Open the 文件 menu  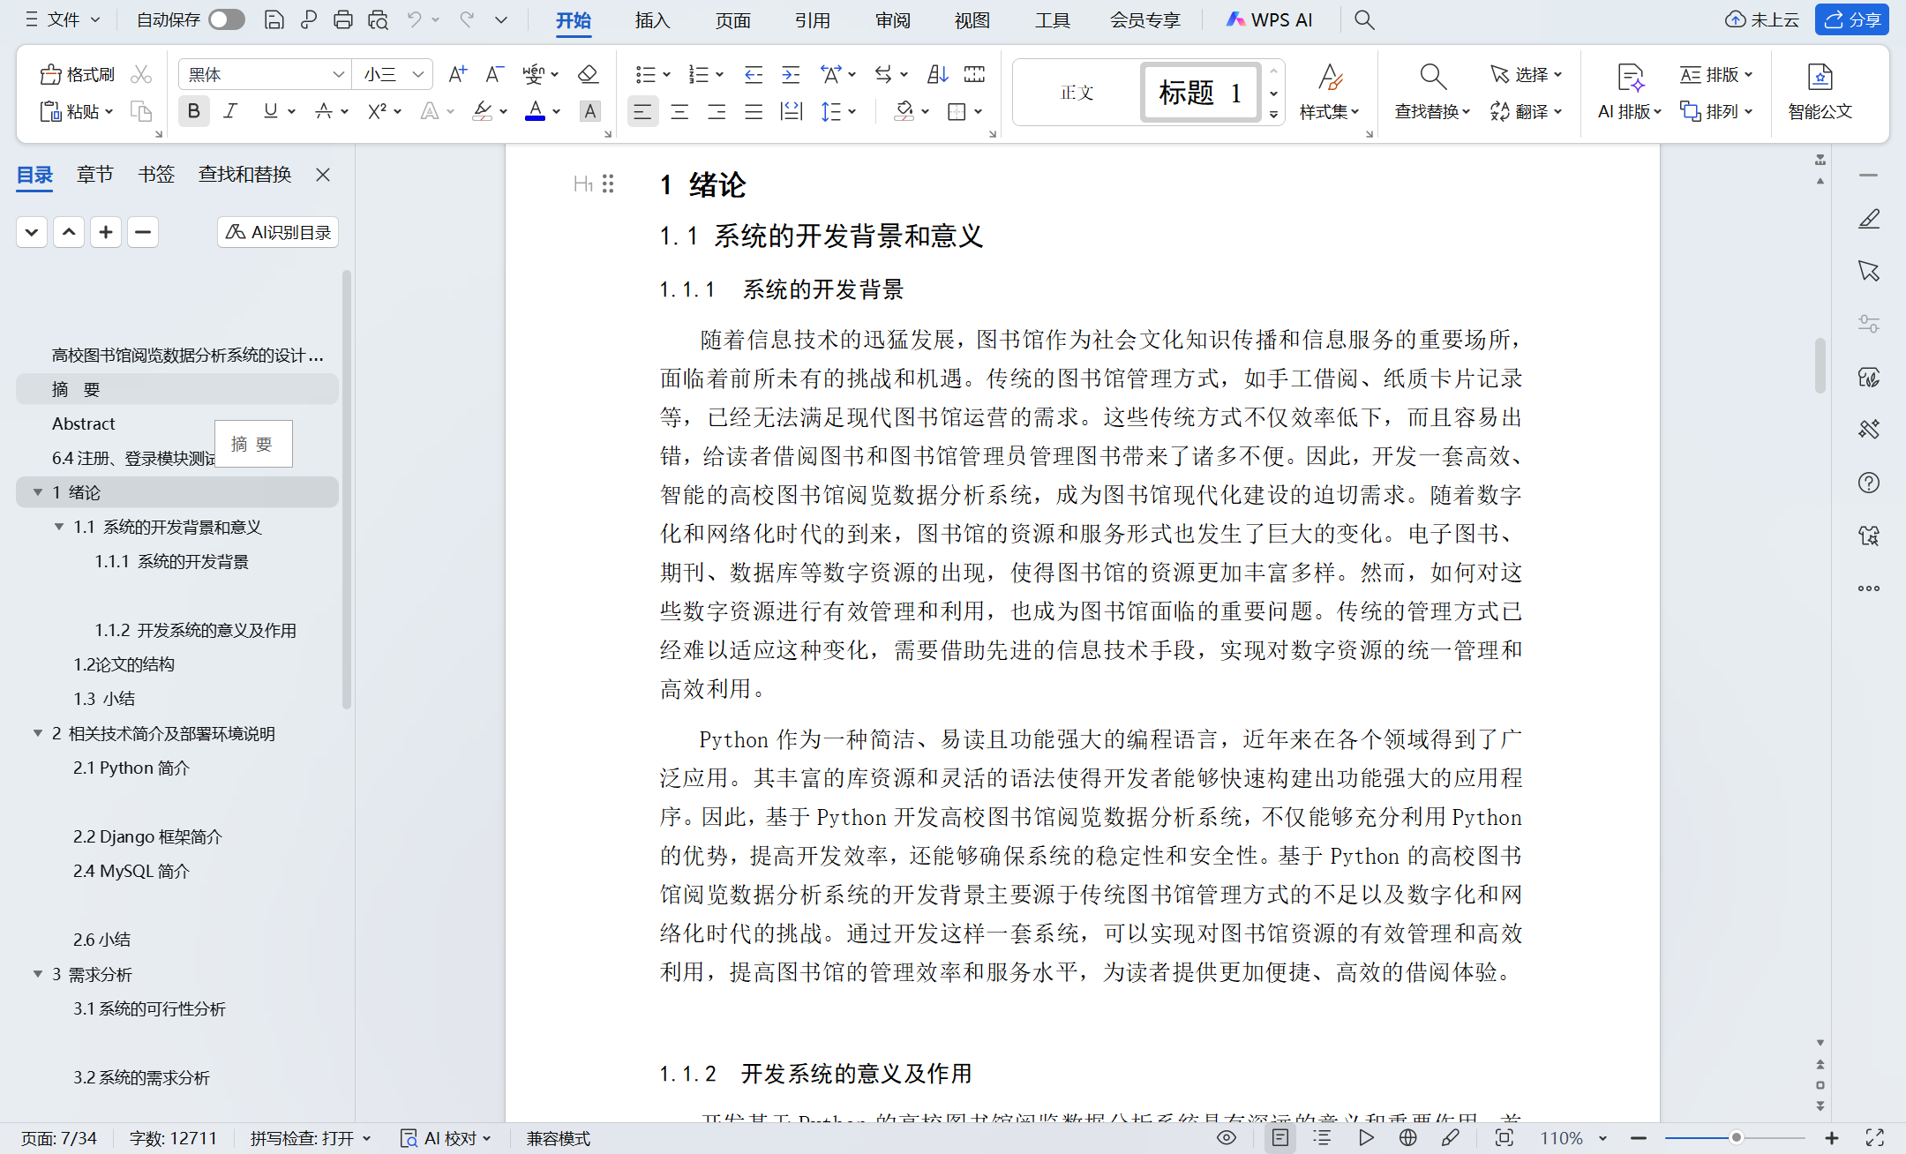(63, 19)
